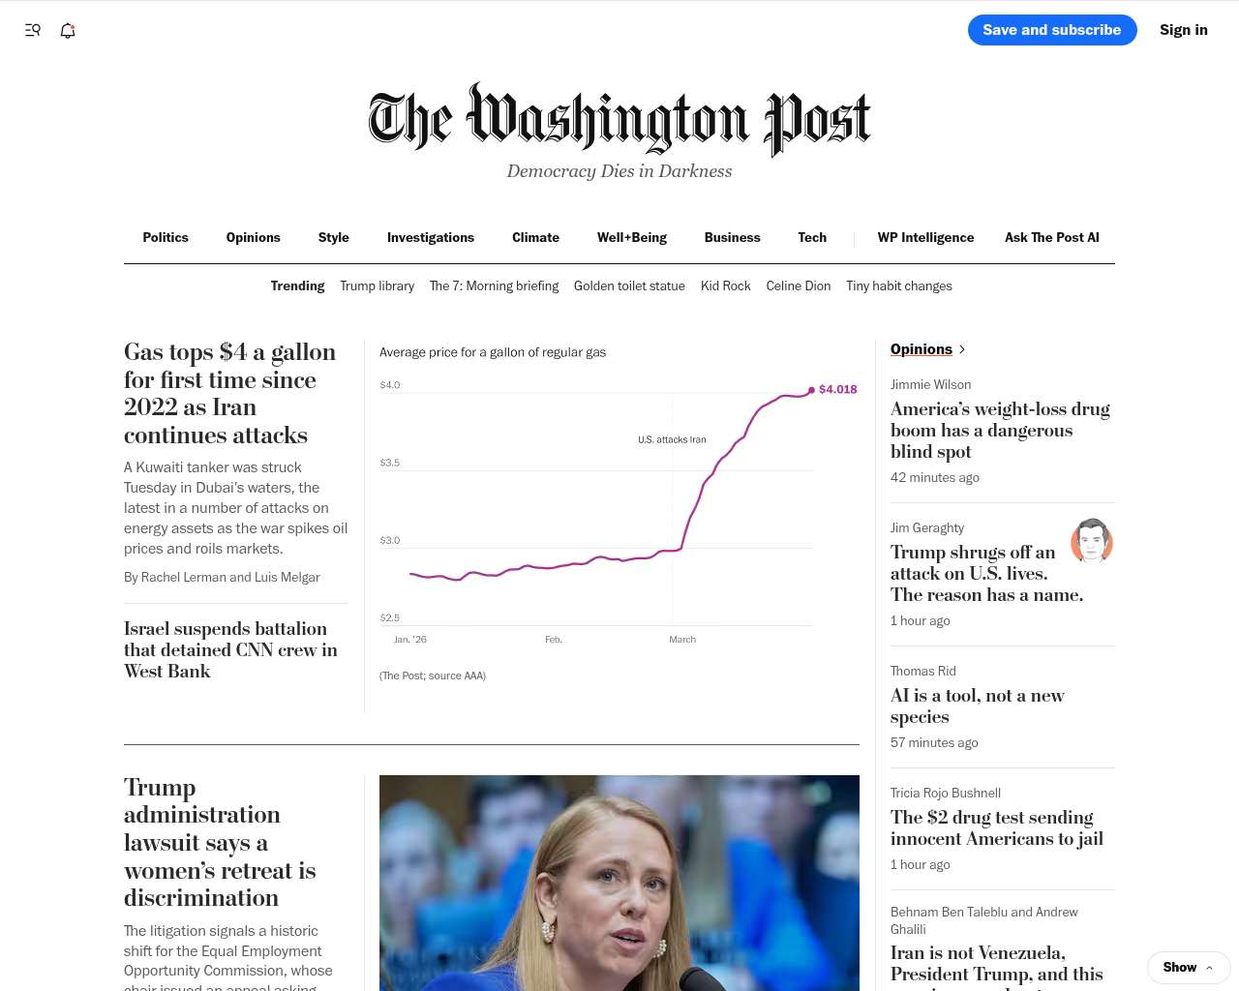The width and height of the screenshot is (1239, 991).
Task: Open the Israel suspends battalion headline
Action: (230, 649)
